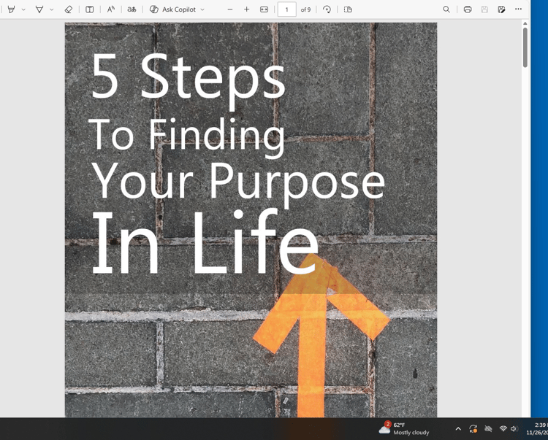Zoom in with the plus button
The height and width of the screenshot is (440, 548).
[247, 9]
